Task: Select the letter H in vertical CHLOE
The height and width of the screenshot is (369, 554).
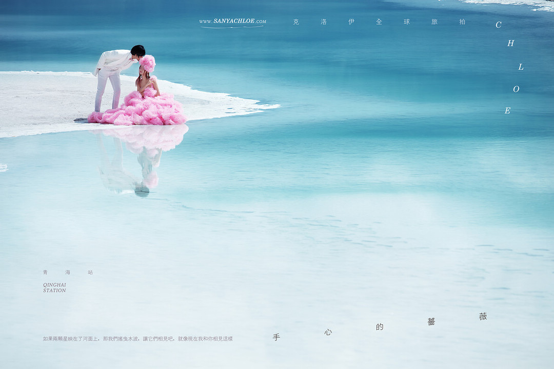Action: pos(510,44)
